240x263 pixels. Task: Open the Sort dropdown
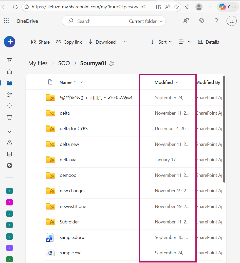pos(161,42)
